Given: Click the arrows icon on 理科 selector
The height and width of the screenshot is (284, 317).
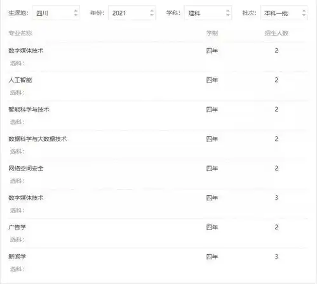Looking at the screenshot, I should click(227, 13).
